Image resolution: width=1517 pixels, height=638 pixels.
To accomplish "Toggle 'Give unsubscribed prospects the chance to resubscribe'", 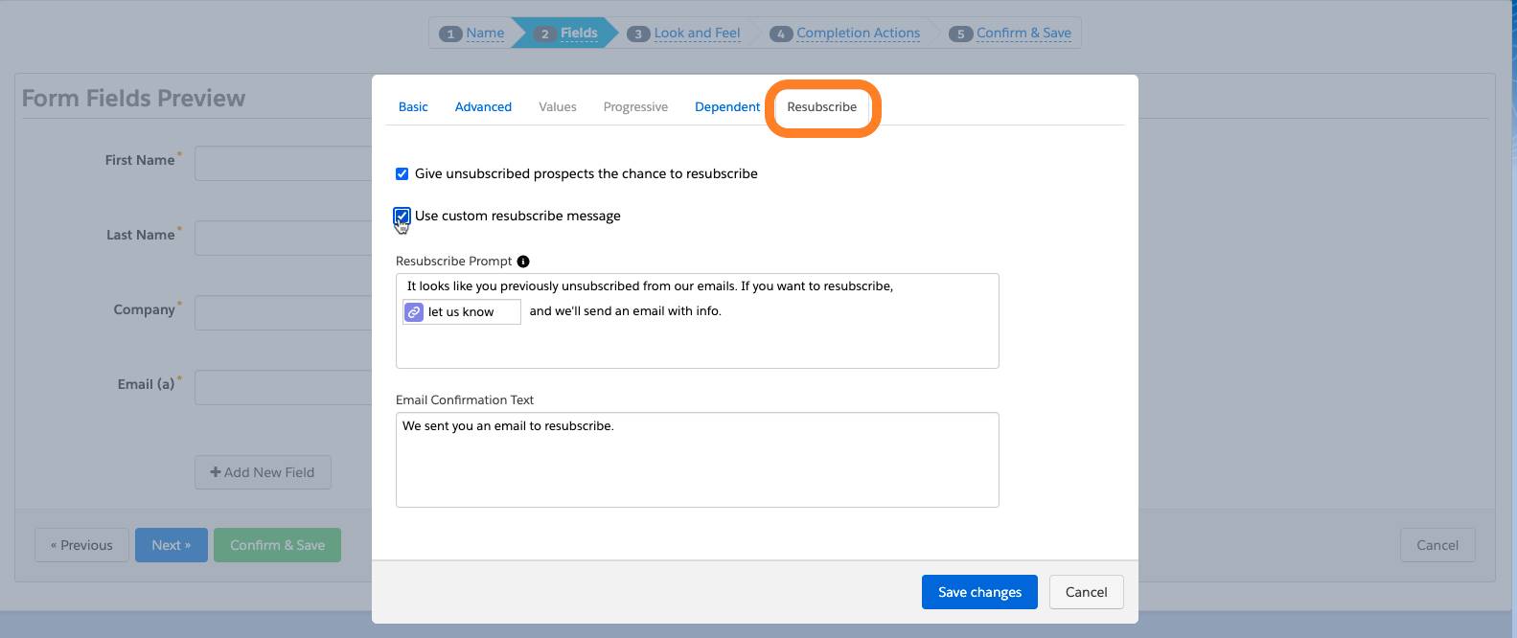I will coord(402,174).
